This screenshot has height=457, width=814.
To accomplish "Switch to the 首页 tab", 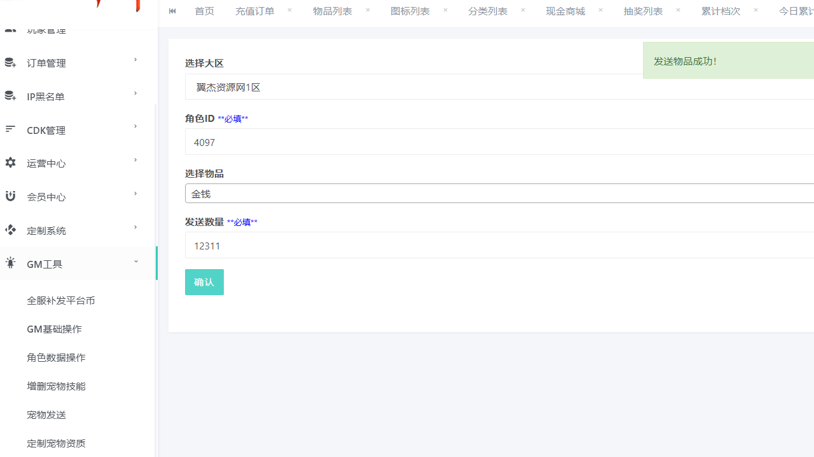I will [x=204, y=11].
